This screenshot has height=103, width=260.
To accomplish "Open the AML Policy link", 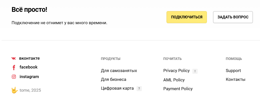I will pyautogui.click(x=174, y=80).
